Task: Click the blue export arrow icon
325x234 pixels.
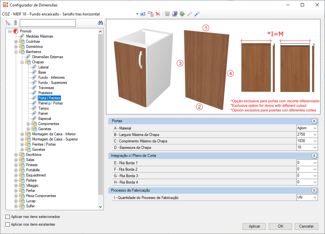Action: 197,14
